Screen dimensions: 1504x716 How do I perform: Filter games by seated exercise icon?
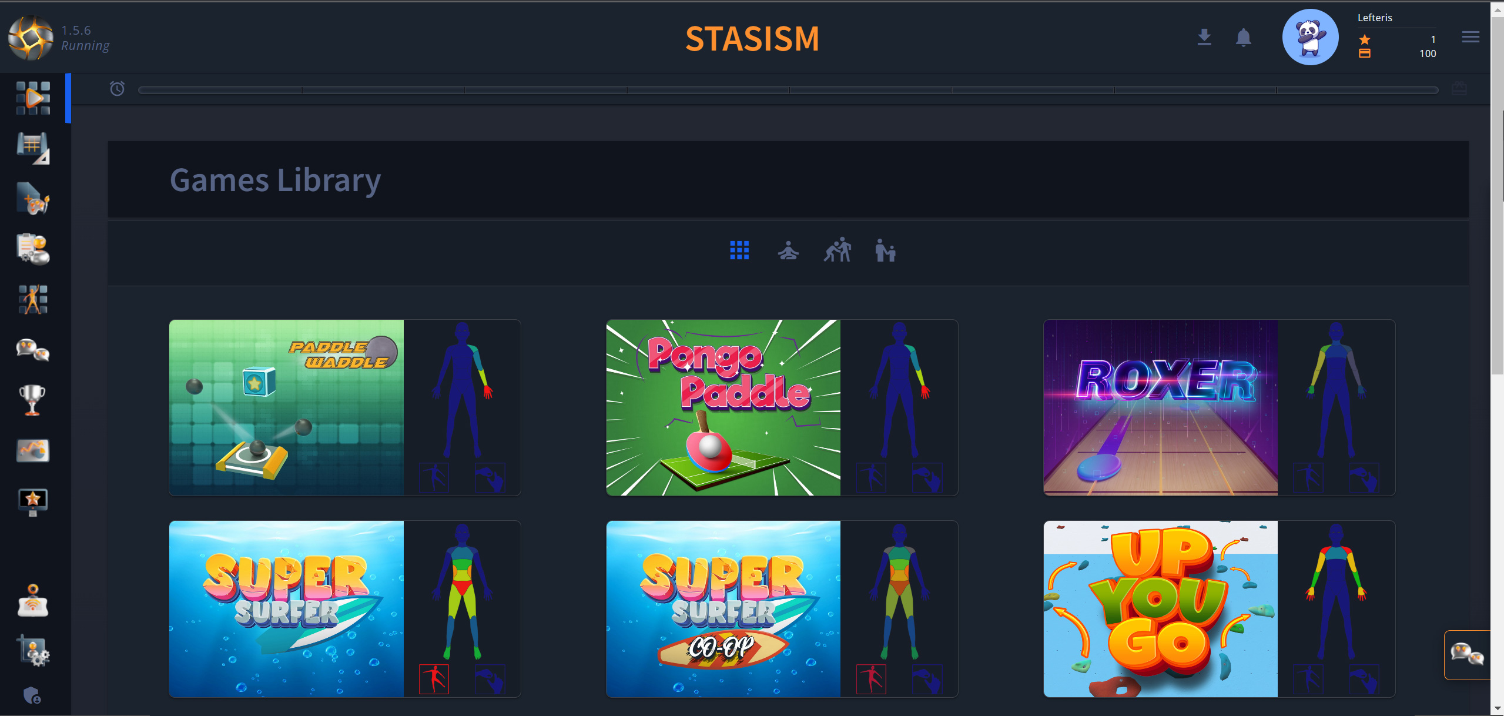coord(788,250)
